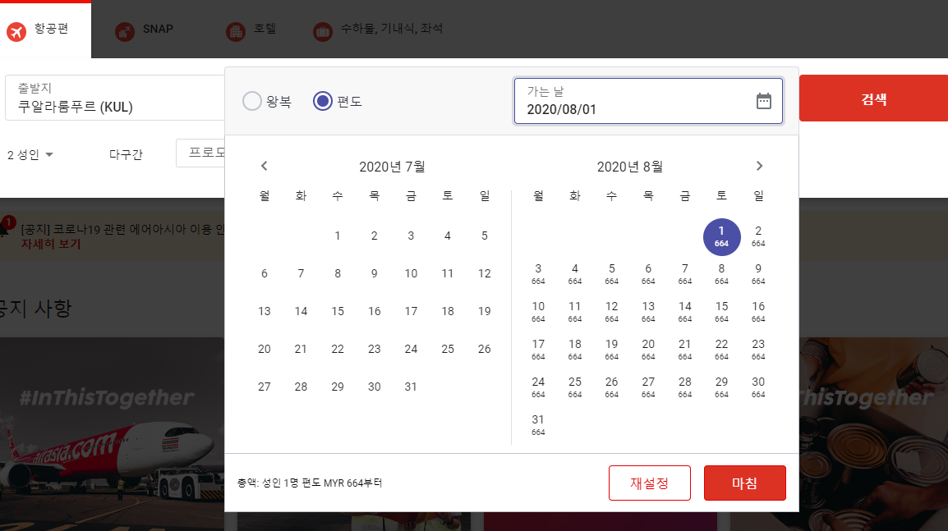This screenshot has height=531, width=948.
Task: Select August 23 in the calendar
Action: (758, 350)
